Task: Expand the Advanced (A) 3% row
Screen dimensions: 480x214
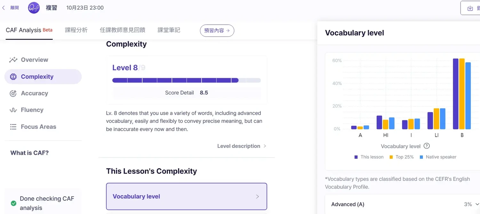Action: [477, 204]
